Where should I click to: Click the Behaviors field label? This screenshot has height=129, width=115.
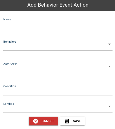10,42
